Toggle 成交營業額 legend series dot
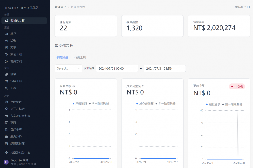 137,104
